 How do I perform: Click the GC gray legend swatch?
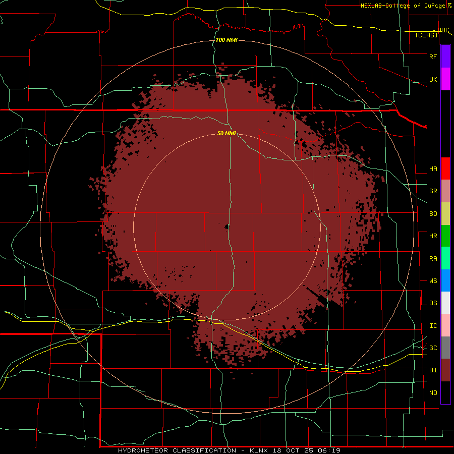[445, 348]
